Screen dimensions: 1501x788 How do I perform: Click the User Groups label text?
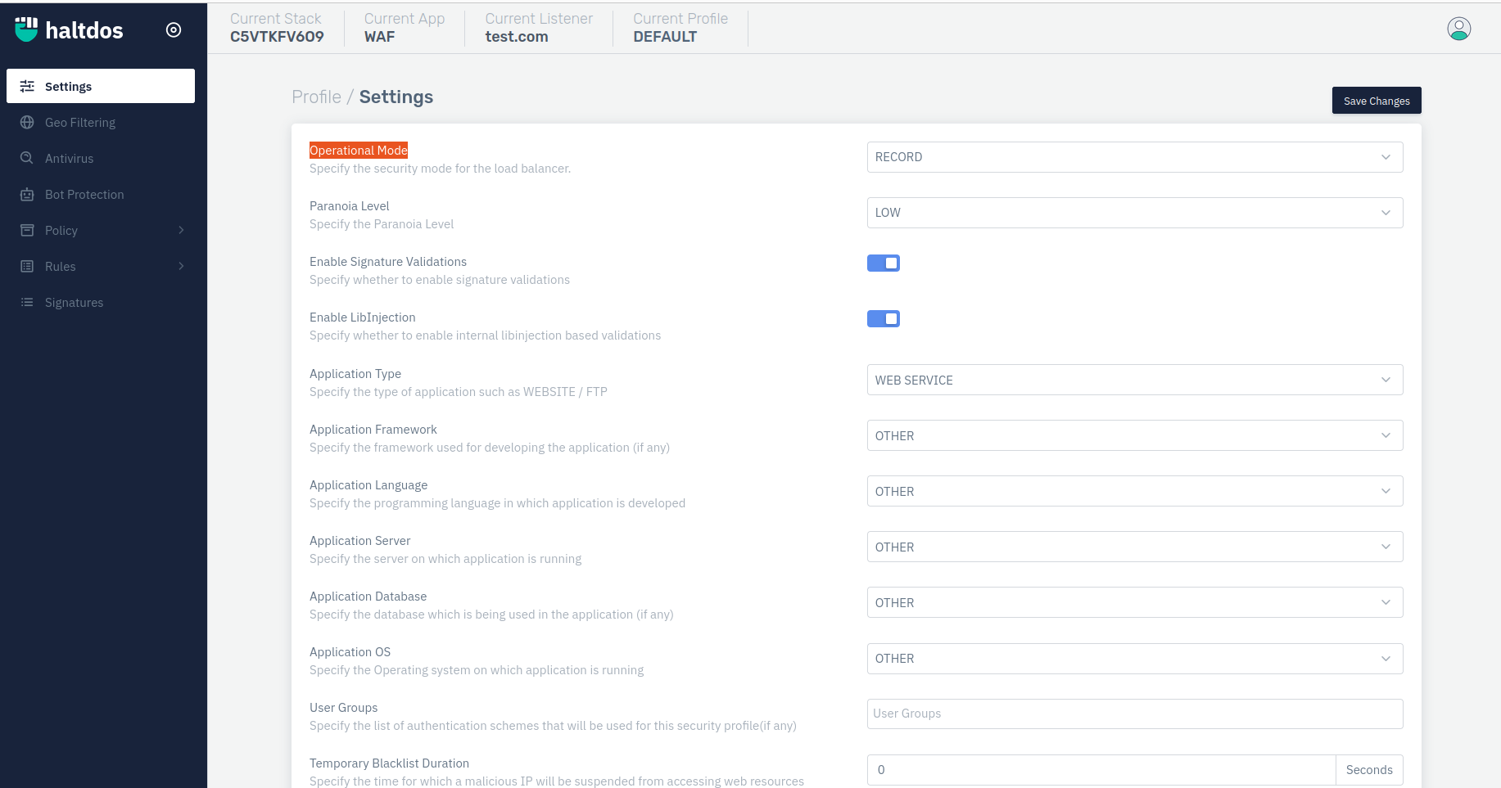coord(343,708)
